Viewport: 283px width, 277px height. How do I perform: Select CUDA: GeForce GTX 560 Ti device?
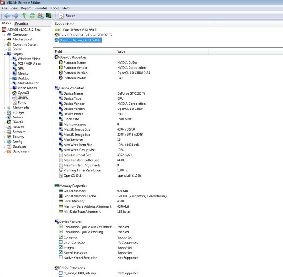[x=76, y=30]
